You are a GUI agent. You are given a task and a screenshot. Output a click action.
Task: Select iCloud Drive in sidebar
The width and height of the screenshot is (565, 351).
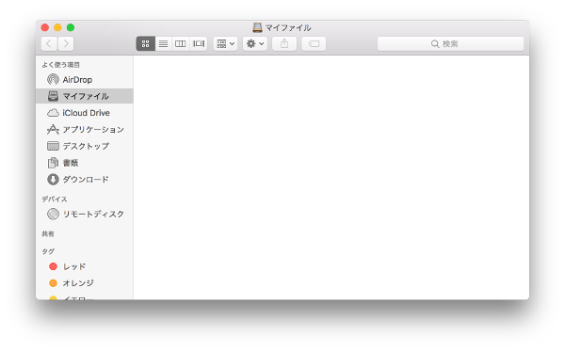click(x=85, y=113)
